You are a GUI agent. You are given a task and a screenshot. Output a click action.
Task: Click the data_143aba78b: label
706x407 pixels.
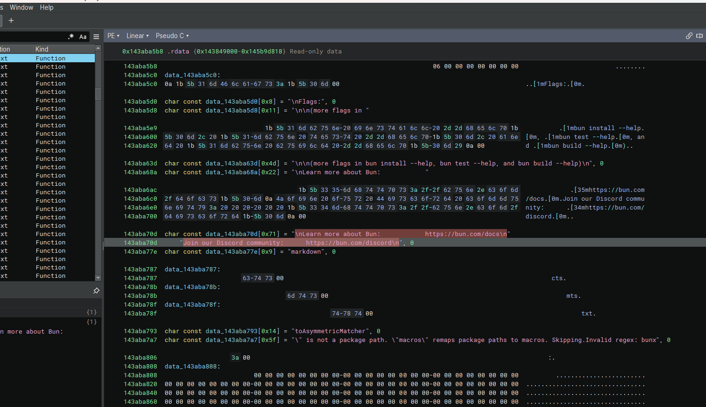(x=193, y=287)
